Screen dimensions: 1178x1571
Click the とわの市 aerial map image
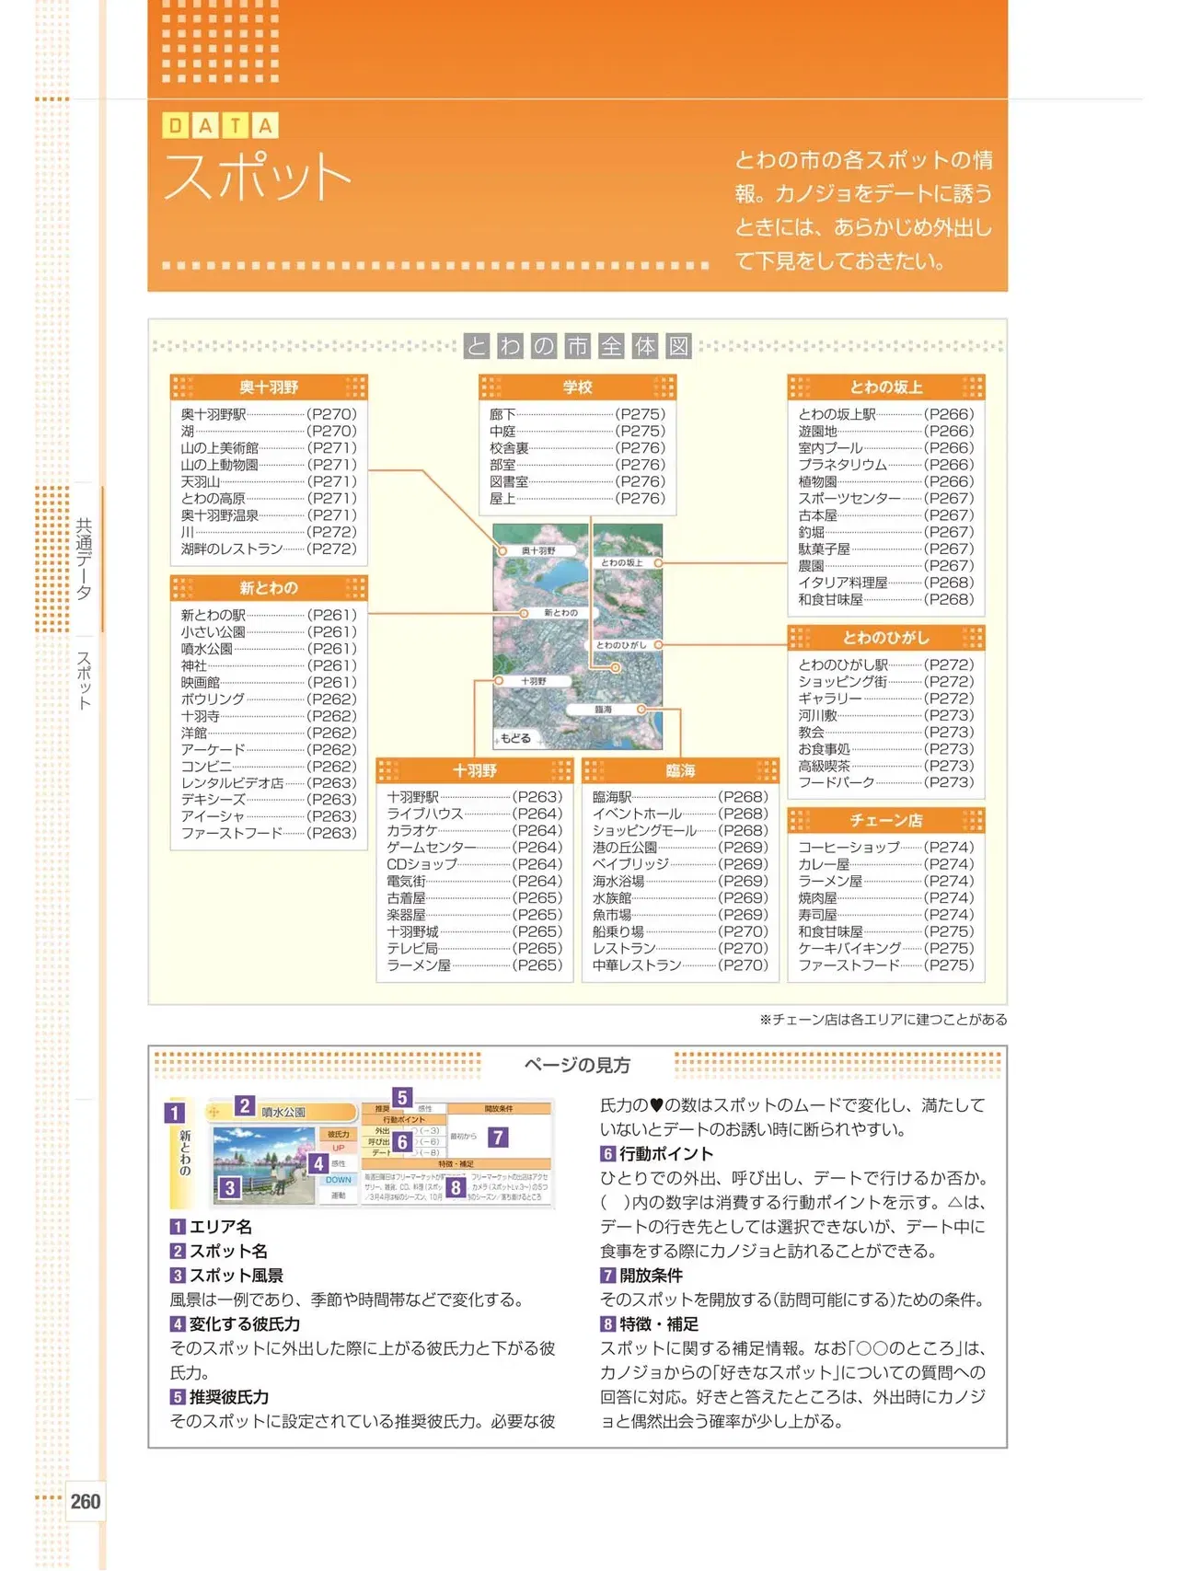pos(578,637)
